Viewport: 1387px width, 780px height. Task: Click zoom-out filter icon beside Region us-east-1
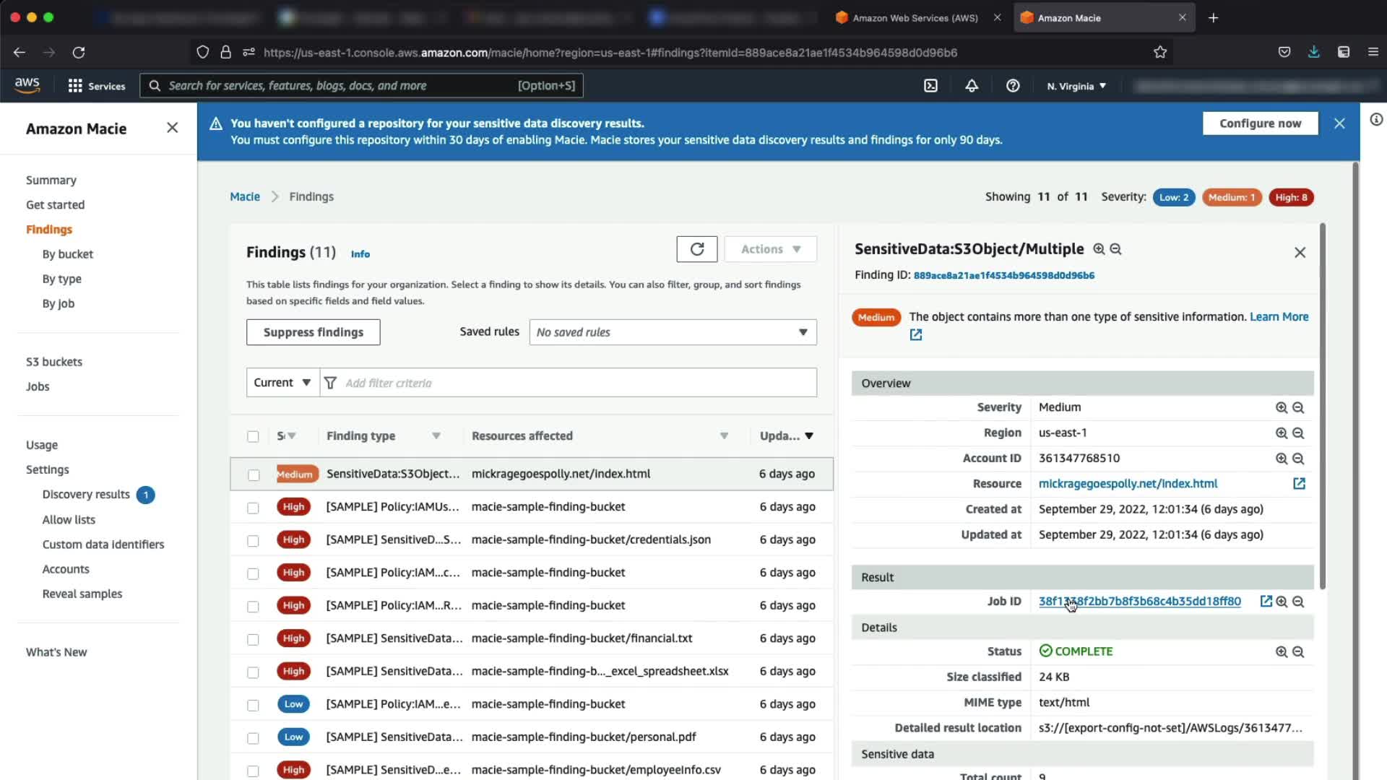point(1298,433)
